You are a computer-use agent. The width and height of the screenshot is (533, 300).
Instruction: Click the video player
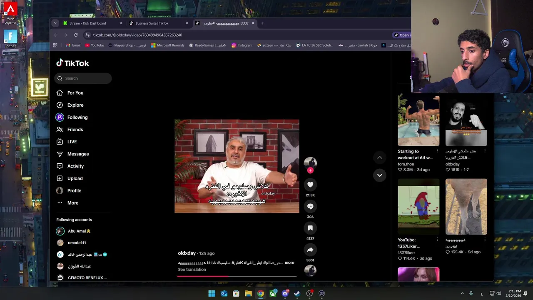(x=237, y=166)
